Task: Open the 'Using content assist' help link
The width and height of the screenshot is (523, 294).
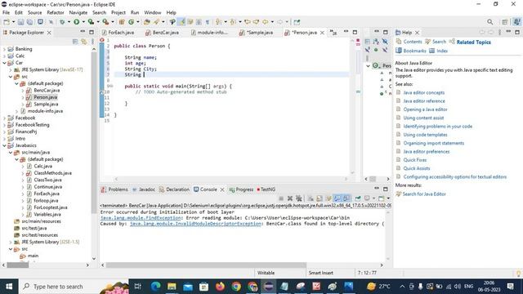Action: pos(423,118)
